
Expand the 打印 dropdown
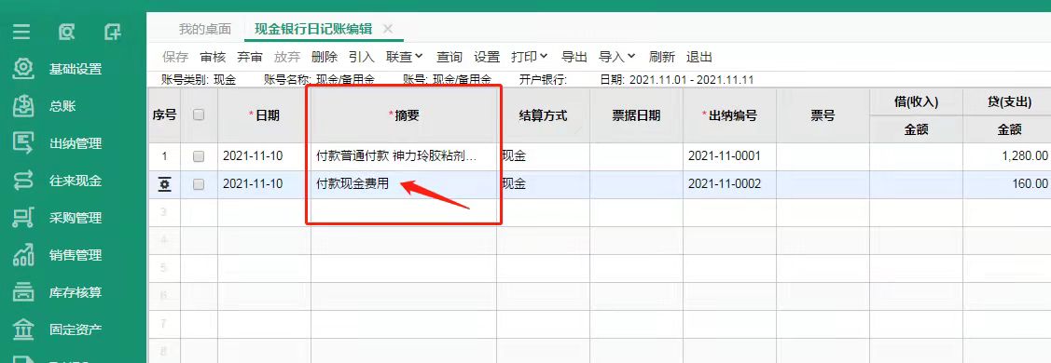click(530, 57)
